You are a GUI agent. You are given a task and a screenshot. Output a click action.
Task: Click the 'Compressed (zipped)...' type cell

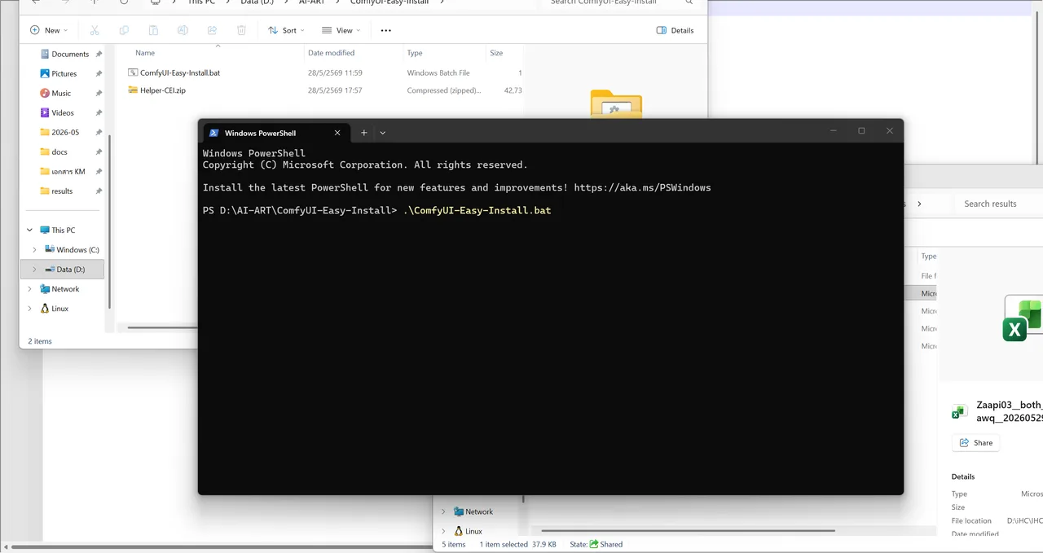point(443,90)
